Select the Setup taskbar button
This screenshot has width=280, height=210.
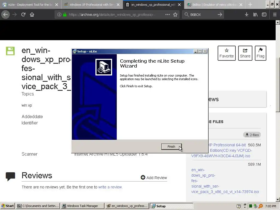pyautogui.click(x=172, y=206)
